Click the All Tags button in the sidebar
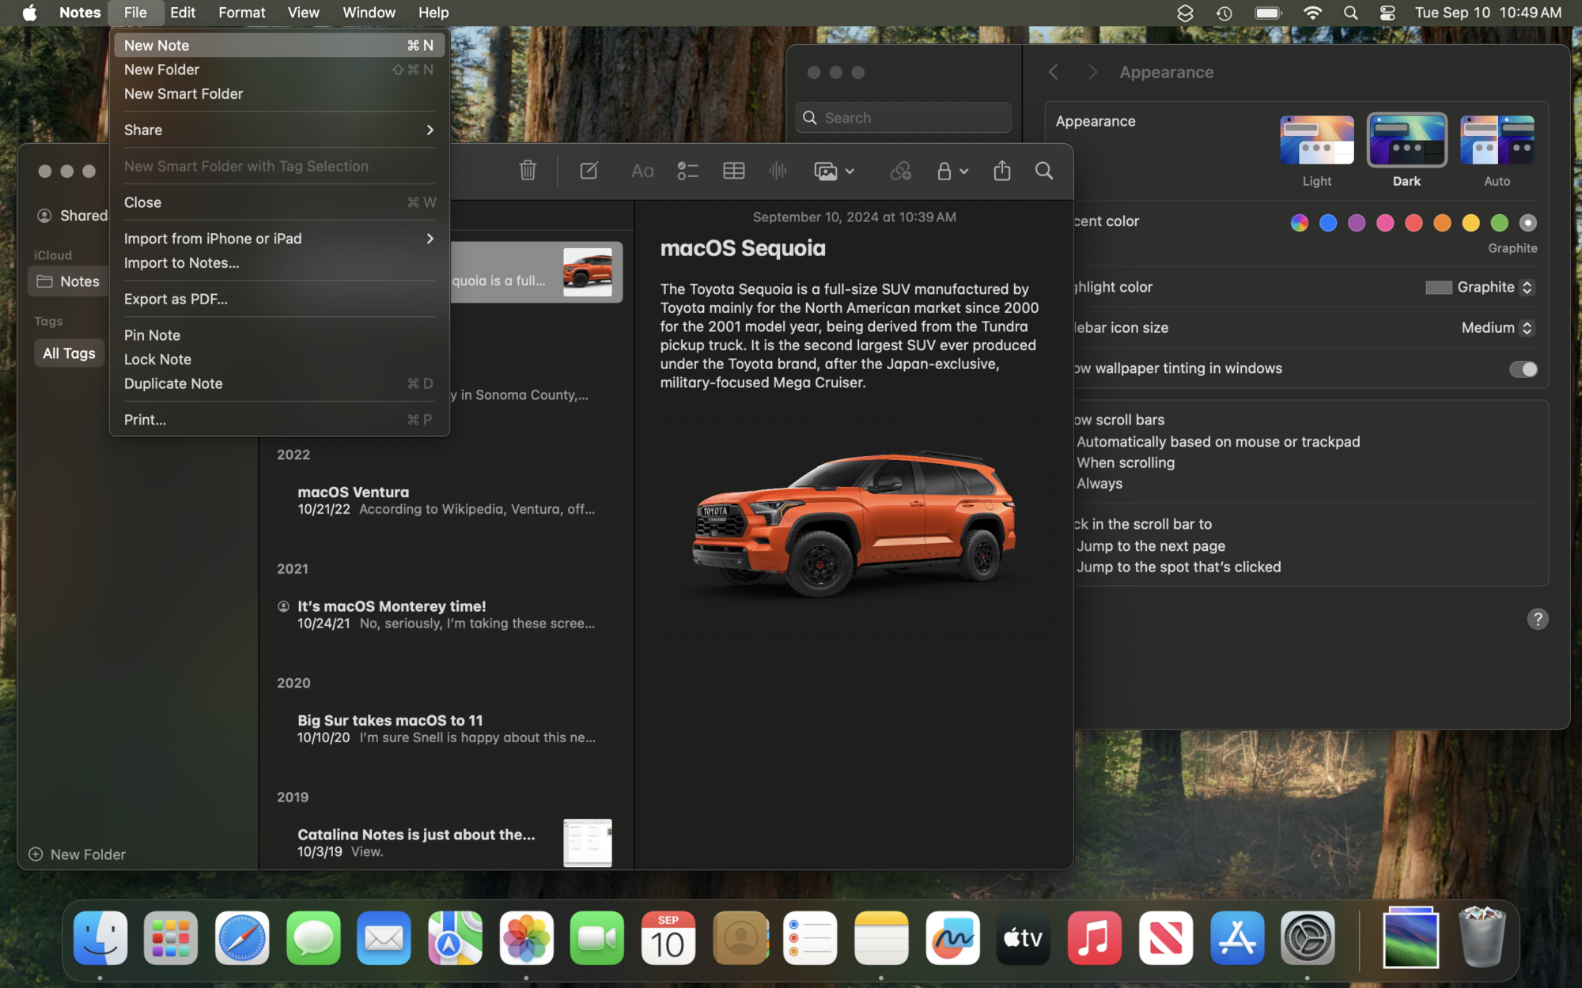 (x=68, y=353)
